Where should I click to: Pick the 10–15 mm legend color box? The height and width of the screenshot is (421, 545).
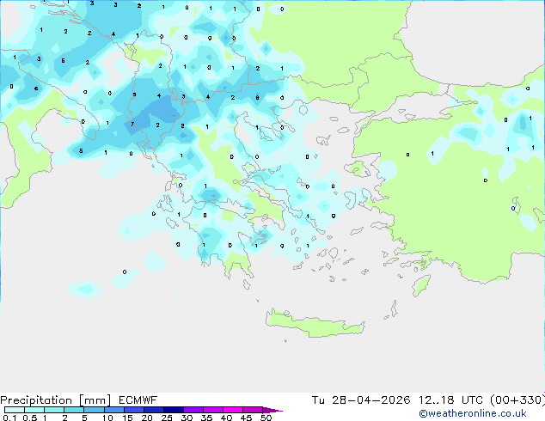coord(113,410)
